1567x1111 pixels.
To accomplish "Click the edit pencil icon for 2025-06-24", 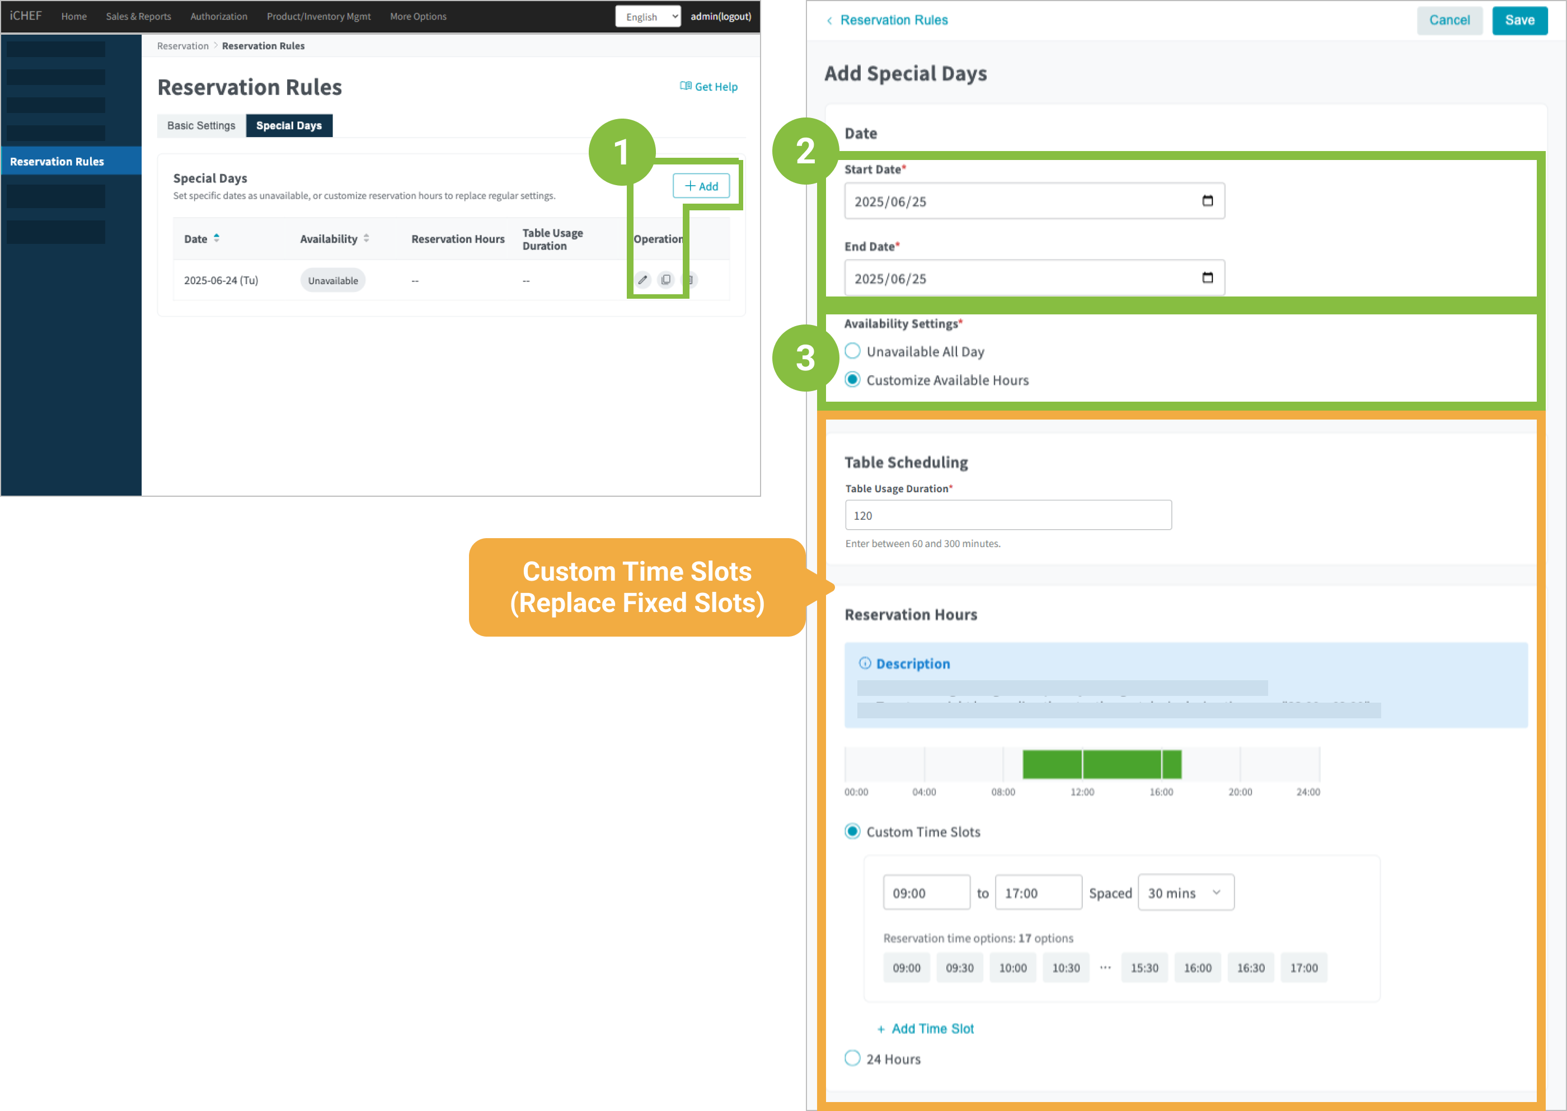I will coord(642,280).
